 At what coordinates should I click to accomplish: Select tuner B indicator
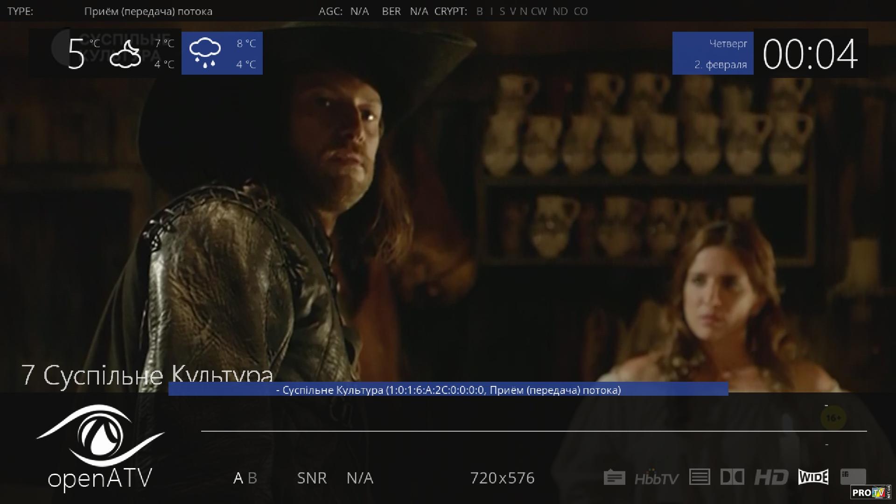pyautogui.click(x=252, y=478)
